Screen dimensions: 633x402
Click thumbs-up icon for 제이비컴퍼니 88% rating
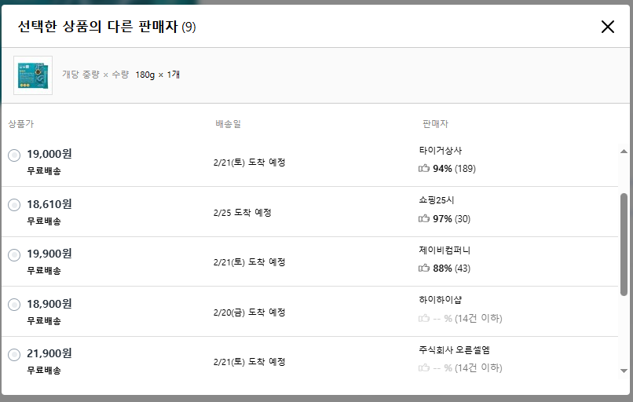[424, 268]
